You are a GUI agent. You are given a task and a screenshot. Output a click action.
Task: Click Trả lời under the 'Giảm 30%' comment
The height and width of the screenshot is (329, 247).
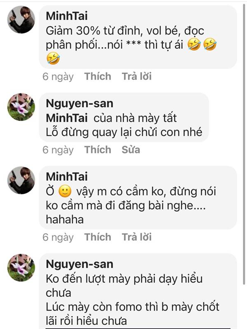137,76
